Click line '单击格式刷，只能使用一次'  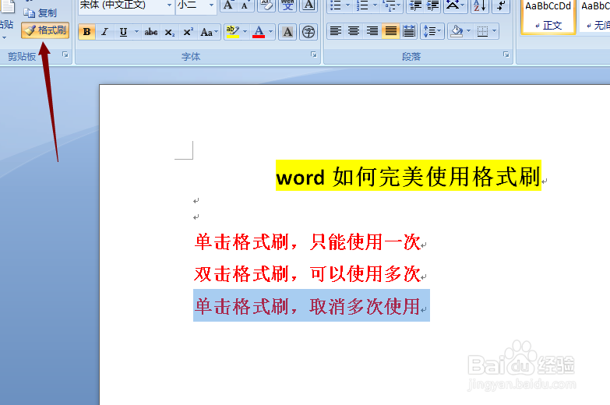[308, 241]
